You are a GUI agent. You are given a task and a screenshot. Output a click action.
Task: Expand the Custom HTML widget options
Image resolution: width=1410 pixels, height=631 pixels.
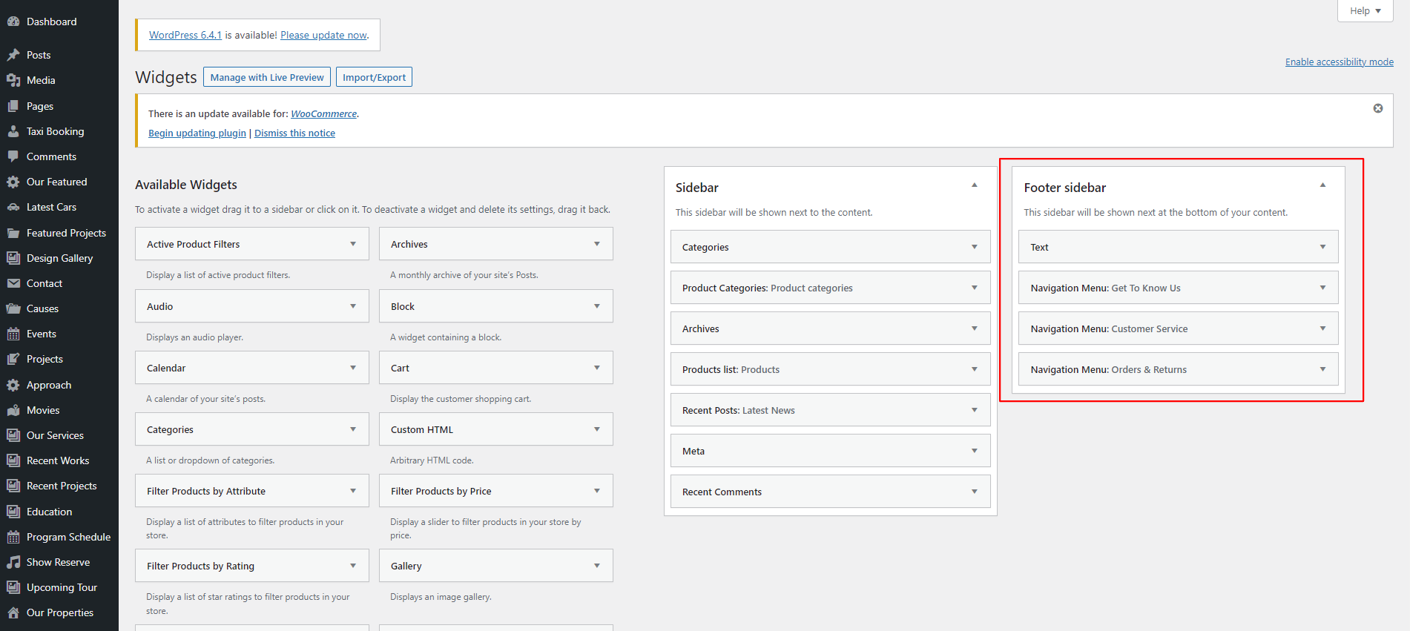coord(596,429)
